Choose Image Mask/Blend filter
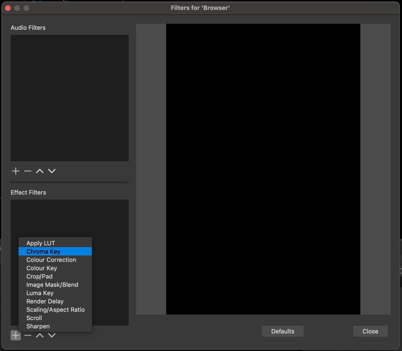This screenshot has width=402, height=351. 52,285
